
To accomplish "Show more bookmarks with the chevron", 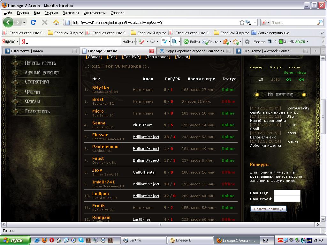I will (x=322, y=33).
